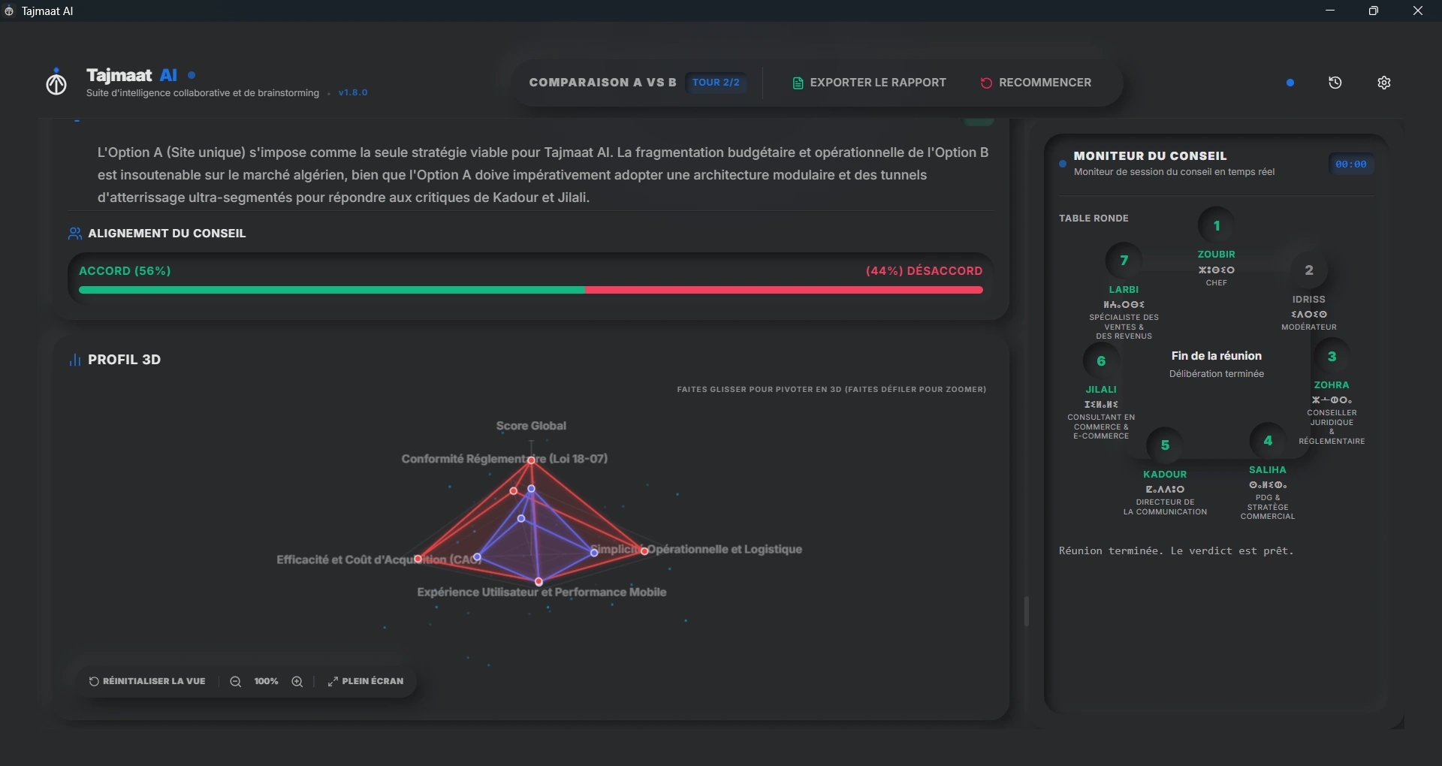The width and height of the screenshot is (1442, 766).
Task: Select council member 7 Larbi seat
Action: [x=1124, y=261]
